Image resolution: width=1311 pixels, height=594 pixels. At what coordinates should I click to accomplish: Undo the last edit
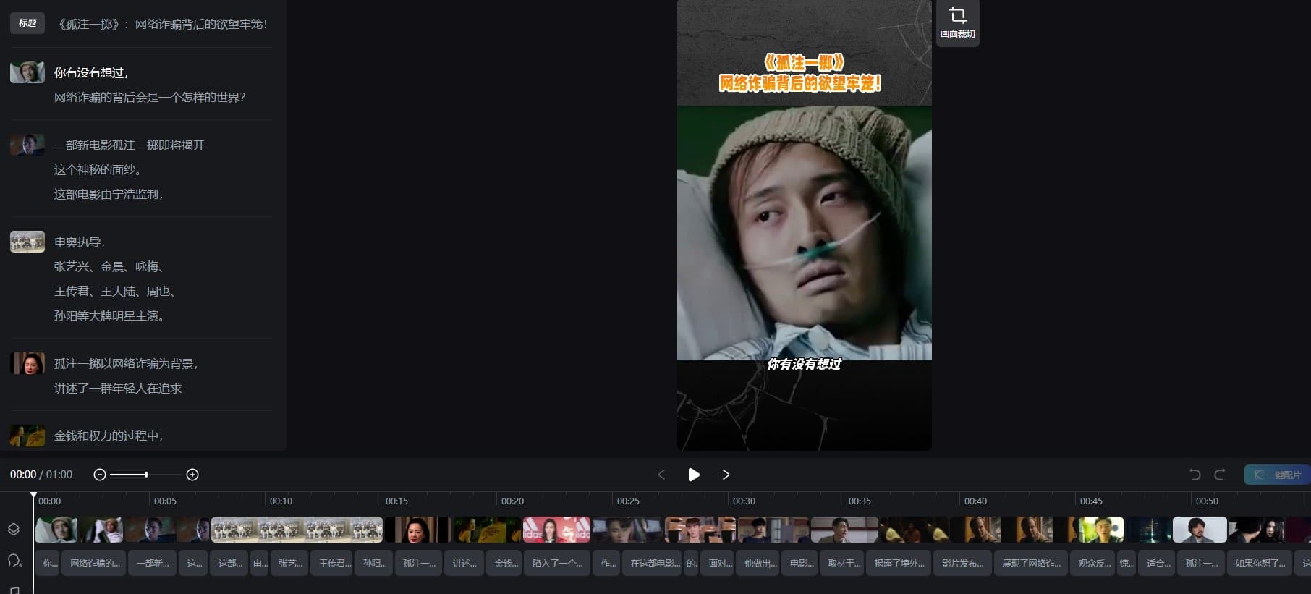tap(1195, 475)
